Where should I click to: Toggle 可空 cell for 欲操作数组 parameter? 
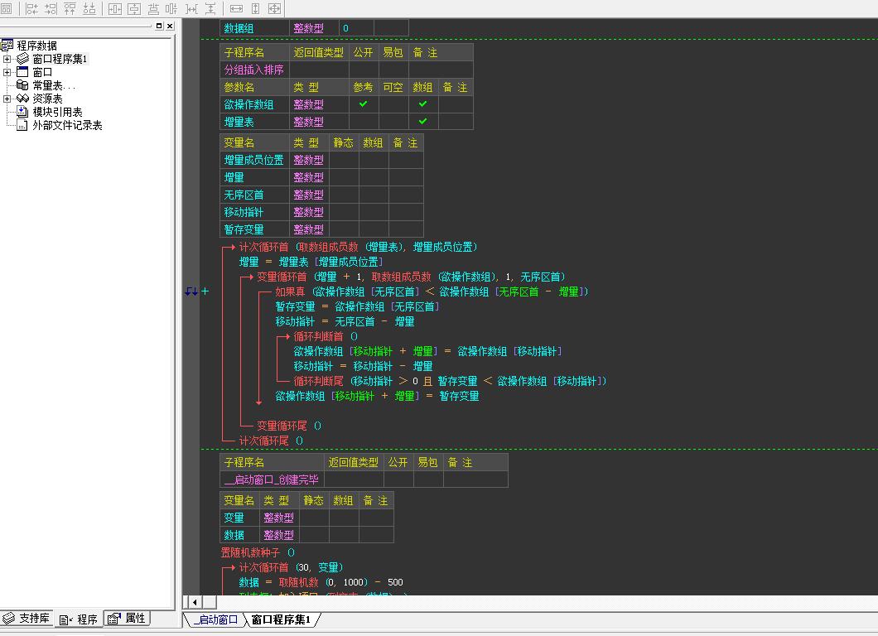pyautogui.click(x=393, y=104)
